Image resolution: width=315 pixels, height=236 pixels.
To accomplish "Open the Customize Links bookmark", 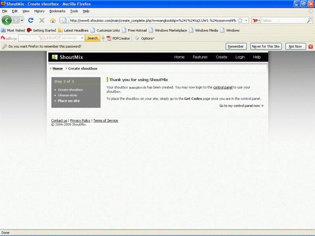I will (x=105, y=30).
